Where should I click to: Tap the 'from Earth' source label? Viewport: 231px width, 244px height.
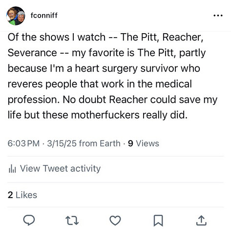[x=100, y=143]
